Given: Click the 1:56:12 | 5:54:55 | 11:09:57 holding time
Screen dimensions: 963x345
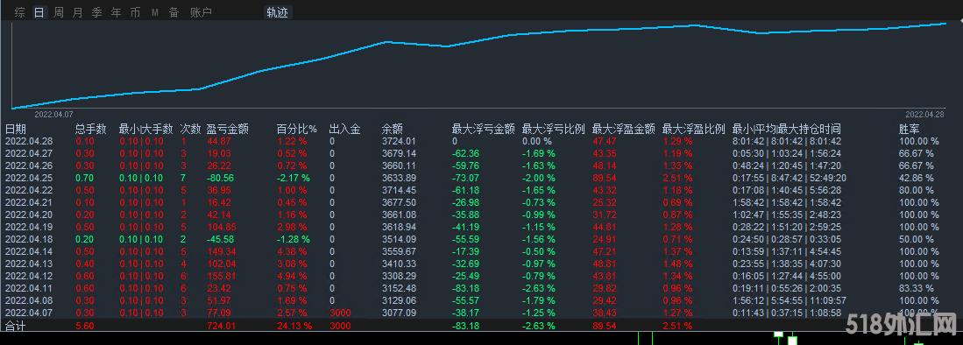Looking at the screenshot, I should pyautogui.click(x=790, y=301).
